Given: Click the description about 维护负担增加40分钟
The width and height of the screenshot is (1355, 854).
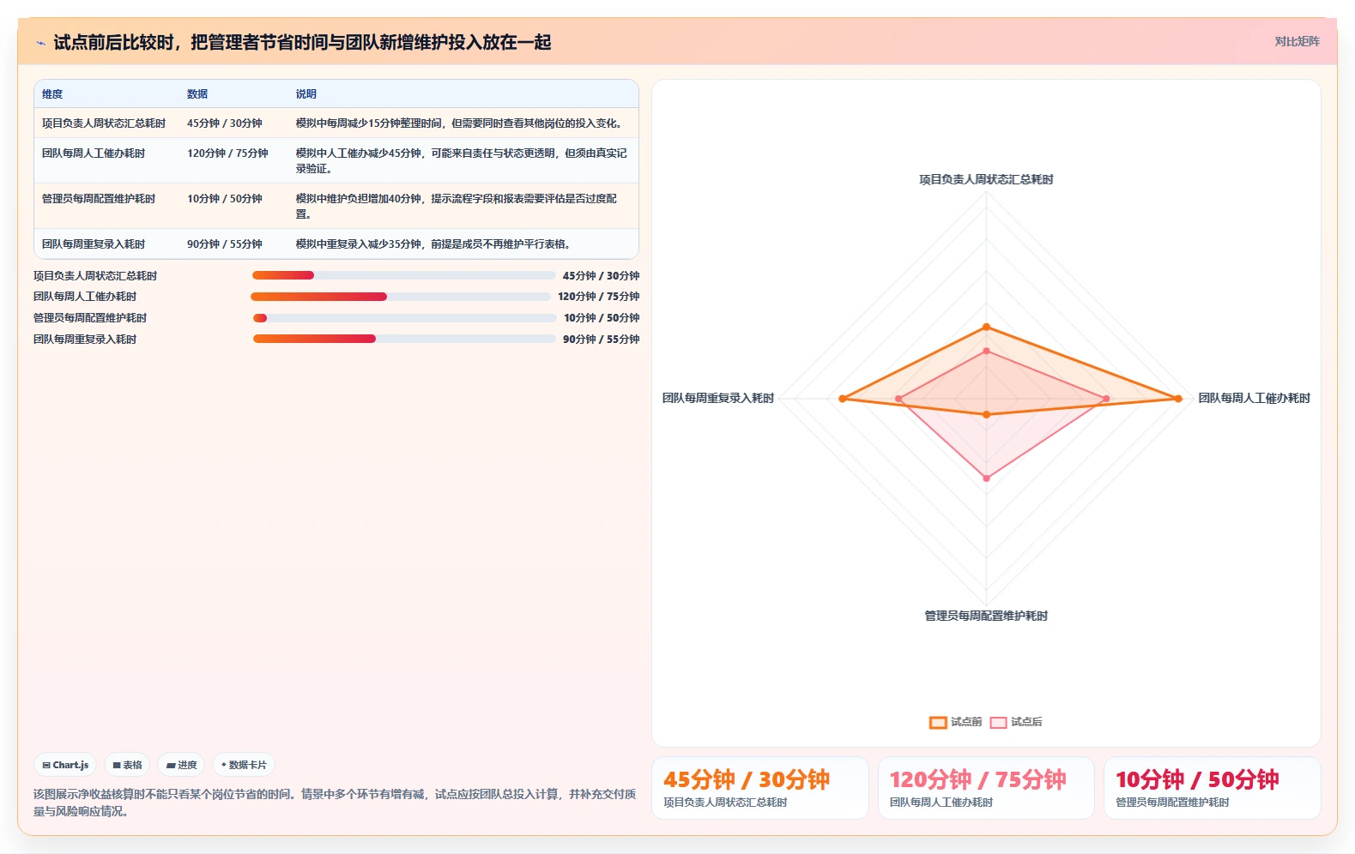Looking at the screenshot, I should (x=457, y=206).
